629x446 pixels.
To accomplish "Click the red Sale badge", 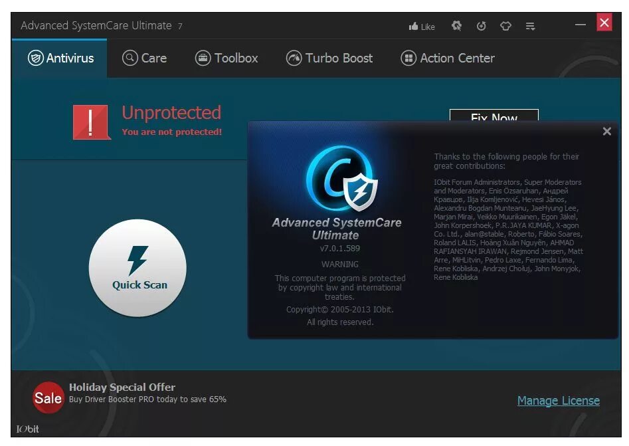I will (48, 397).
